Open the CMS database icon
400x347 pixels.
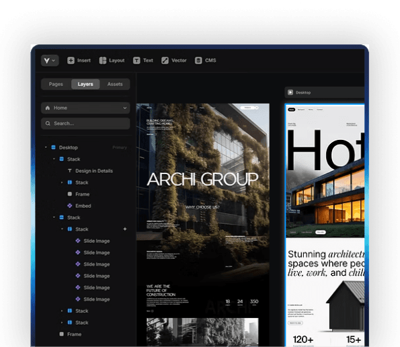(198, 61)
